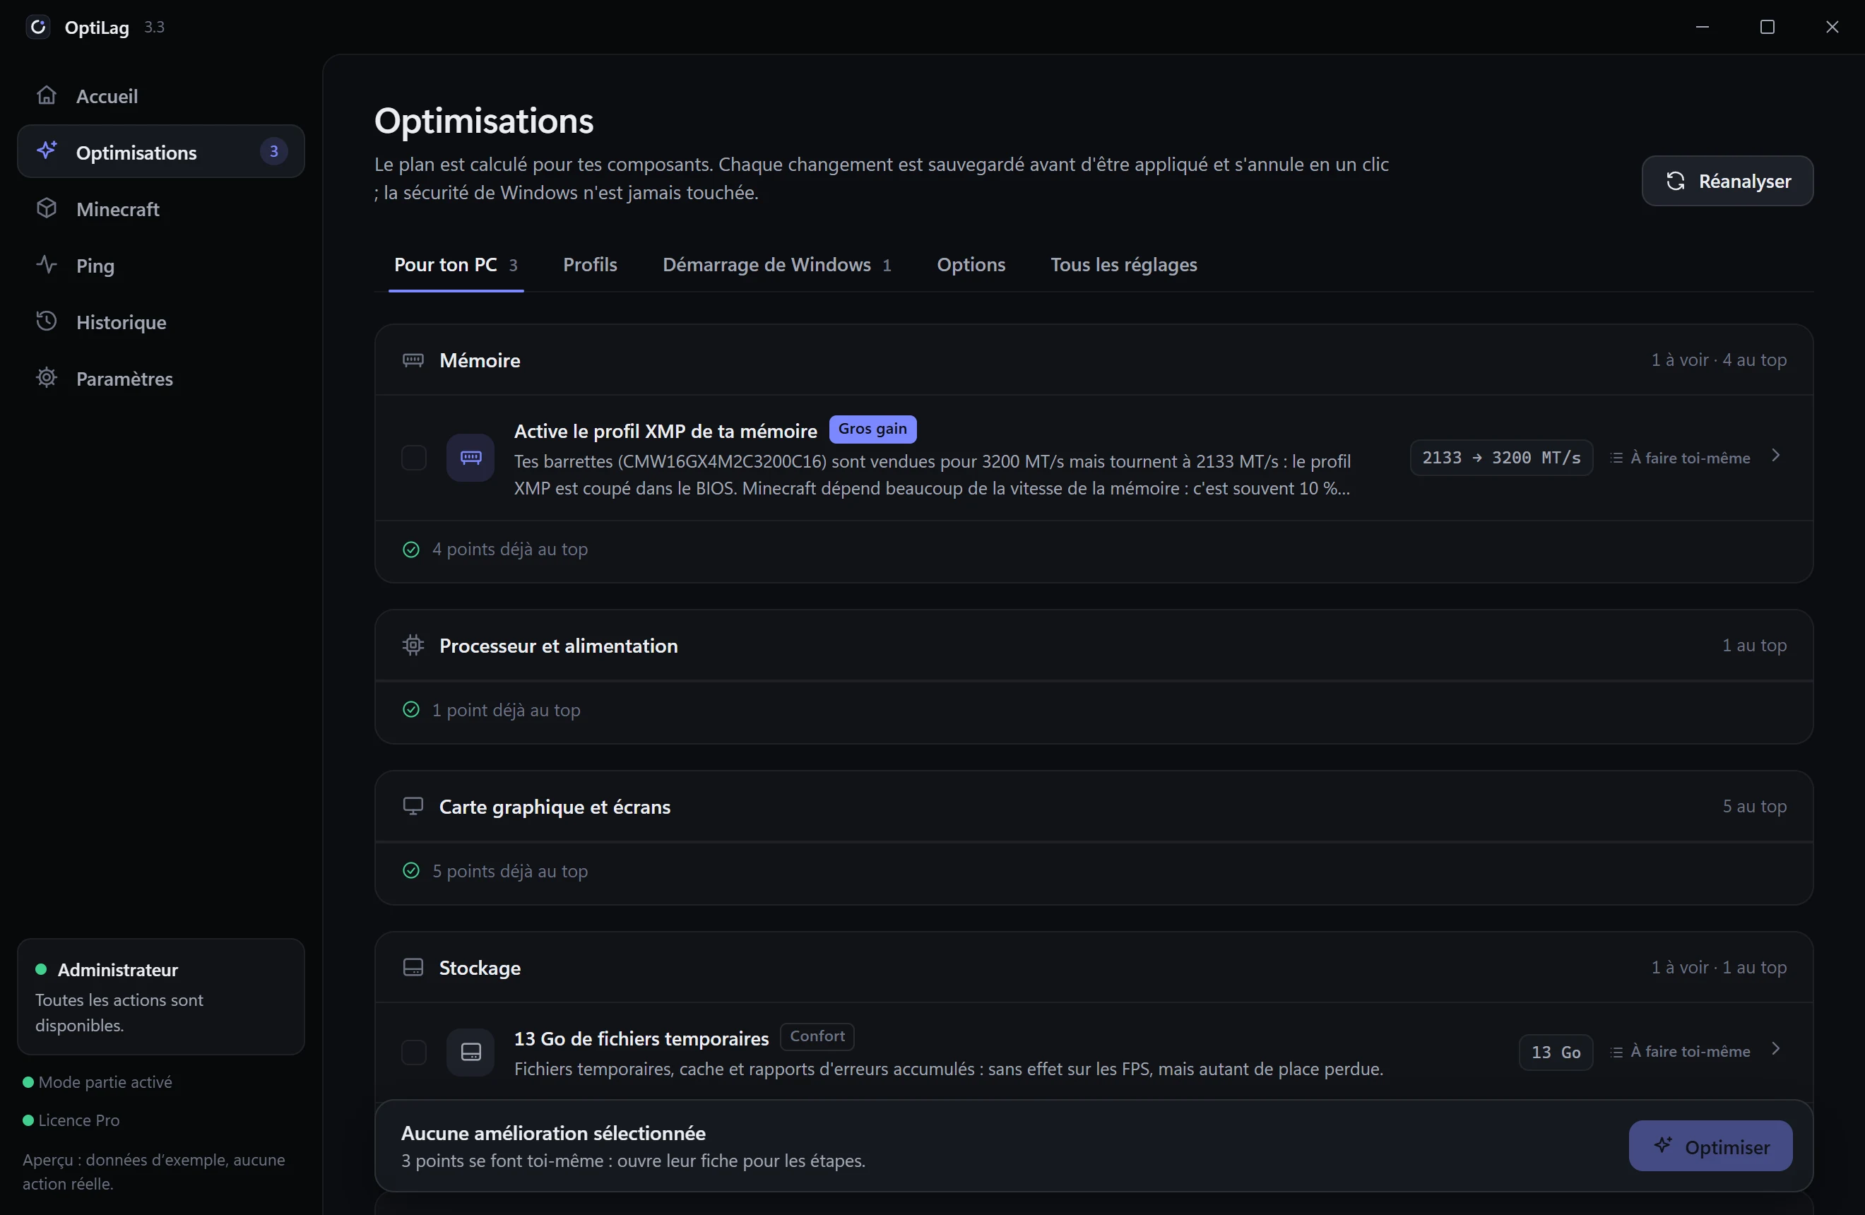The height and width of the screenshot is (1215, 1865).
Task: Click the Confort badge
Action: coord(817,1036)
